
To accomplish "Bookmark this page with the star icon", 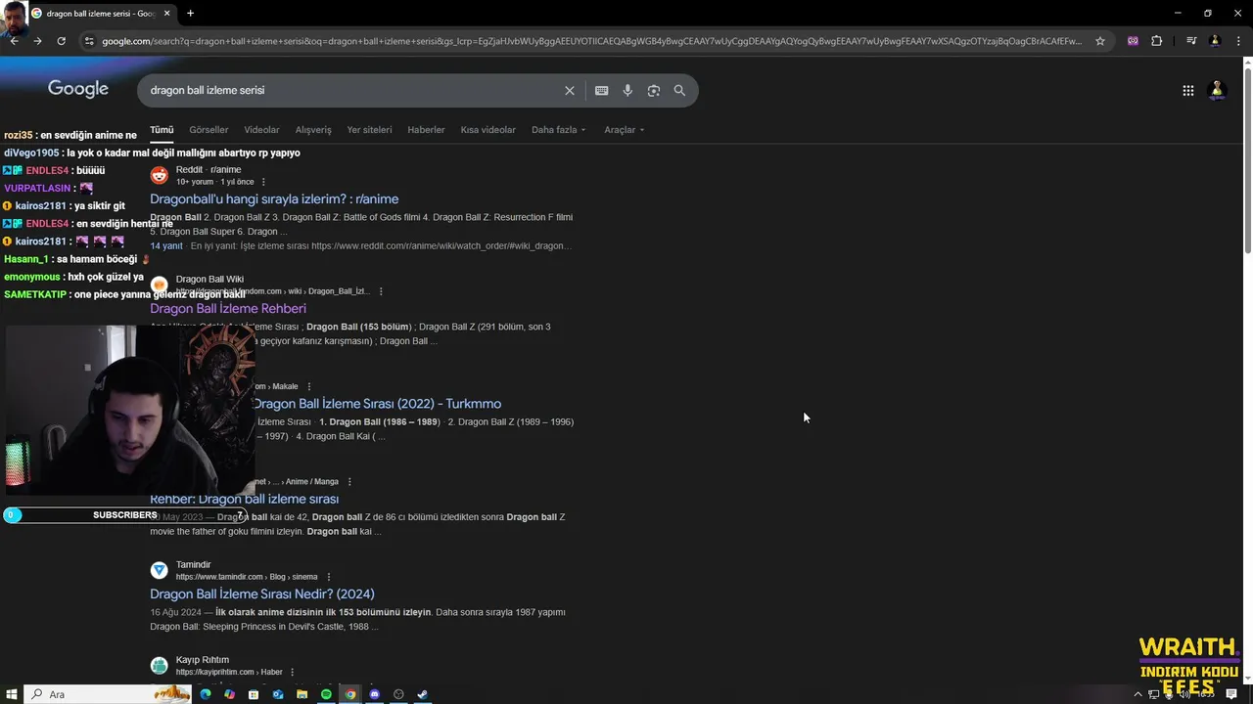I will click(x=1100, y=41).
